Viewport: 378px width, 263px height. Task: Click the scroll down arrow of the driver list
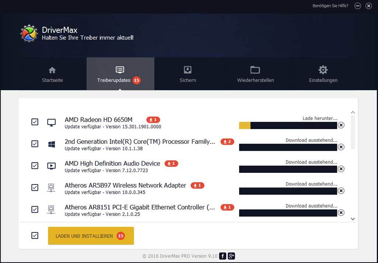pos(353,219)
